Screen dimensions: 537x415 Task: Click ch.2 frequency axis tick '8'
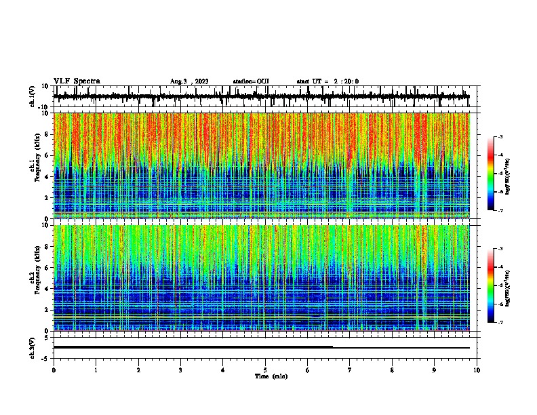coord(47,247)
